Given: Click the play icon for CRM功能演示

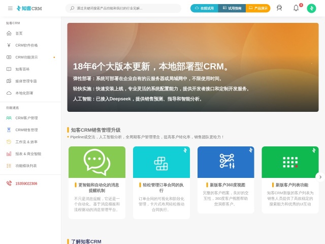Looking at the screenshot, I should (x=9, y=57).
